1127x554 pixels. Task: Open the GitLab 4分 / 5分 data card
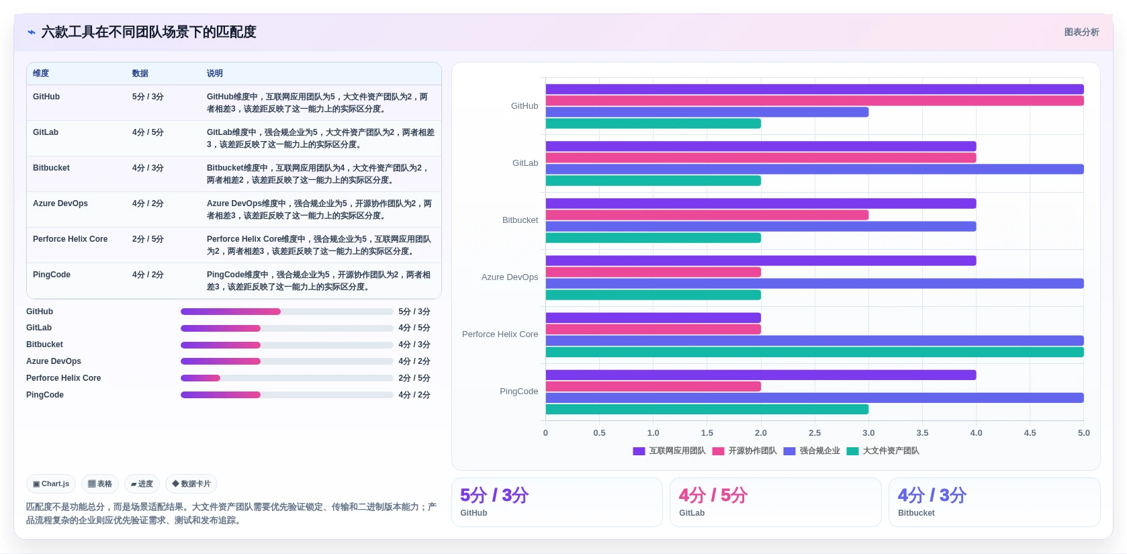(776, 502)
